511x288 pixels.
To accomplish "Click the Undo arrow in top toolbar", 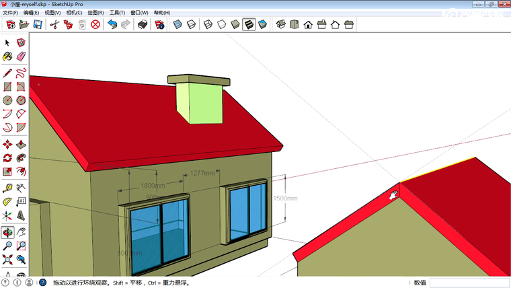I will click(x=112, y=25).
